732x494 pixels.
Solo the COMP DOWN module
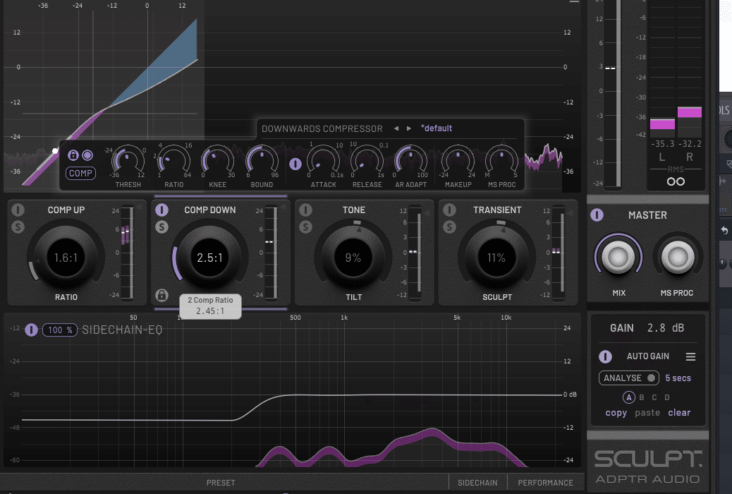pyautogui.click(x=161, y=227)
